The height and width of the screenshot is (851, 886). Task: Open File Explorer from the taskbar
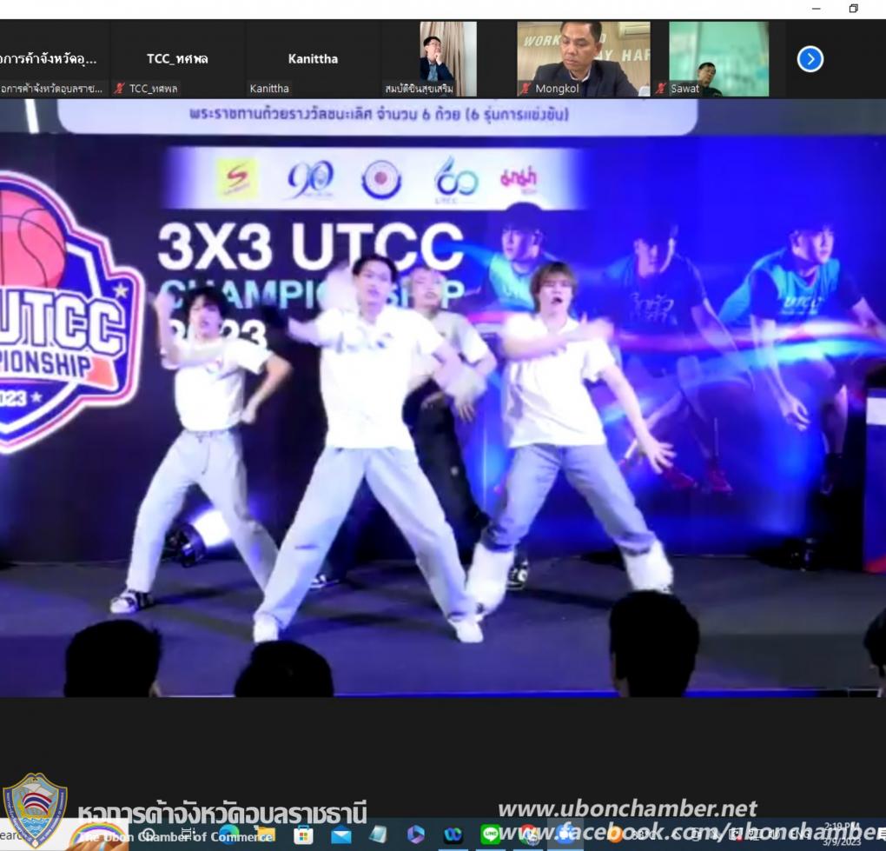click(x=266, y=835)
